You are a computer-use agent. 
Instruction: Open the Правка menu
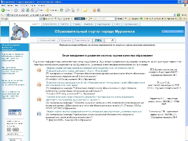pyautogui.click(x=10, y=5)
